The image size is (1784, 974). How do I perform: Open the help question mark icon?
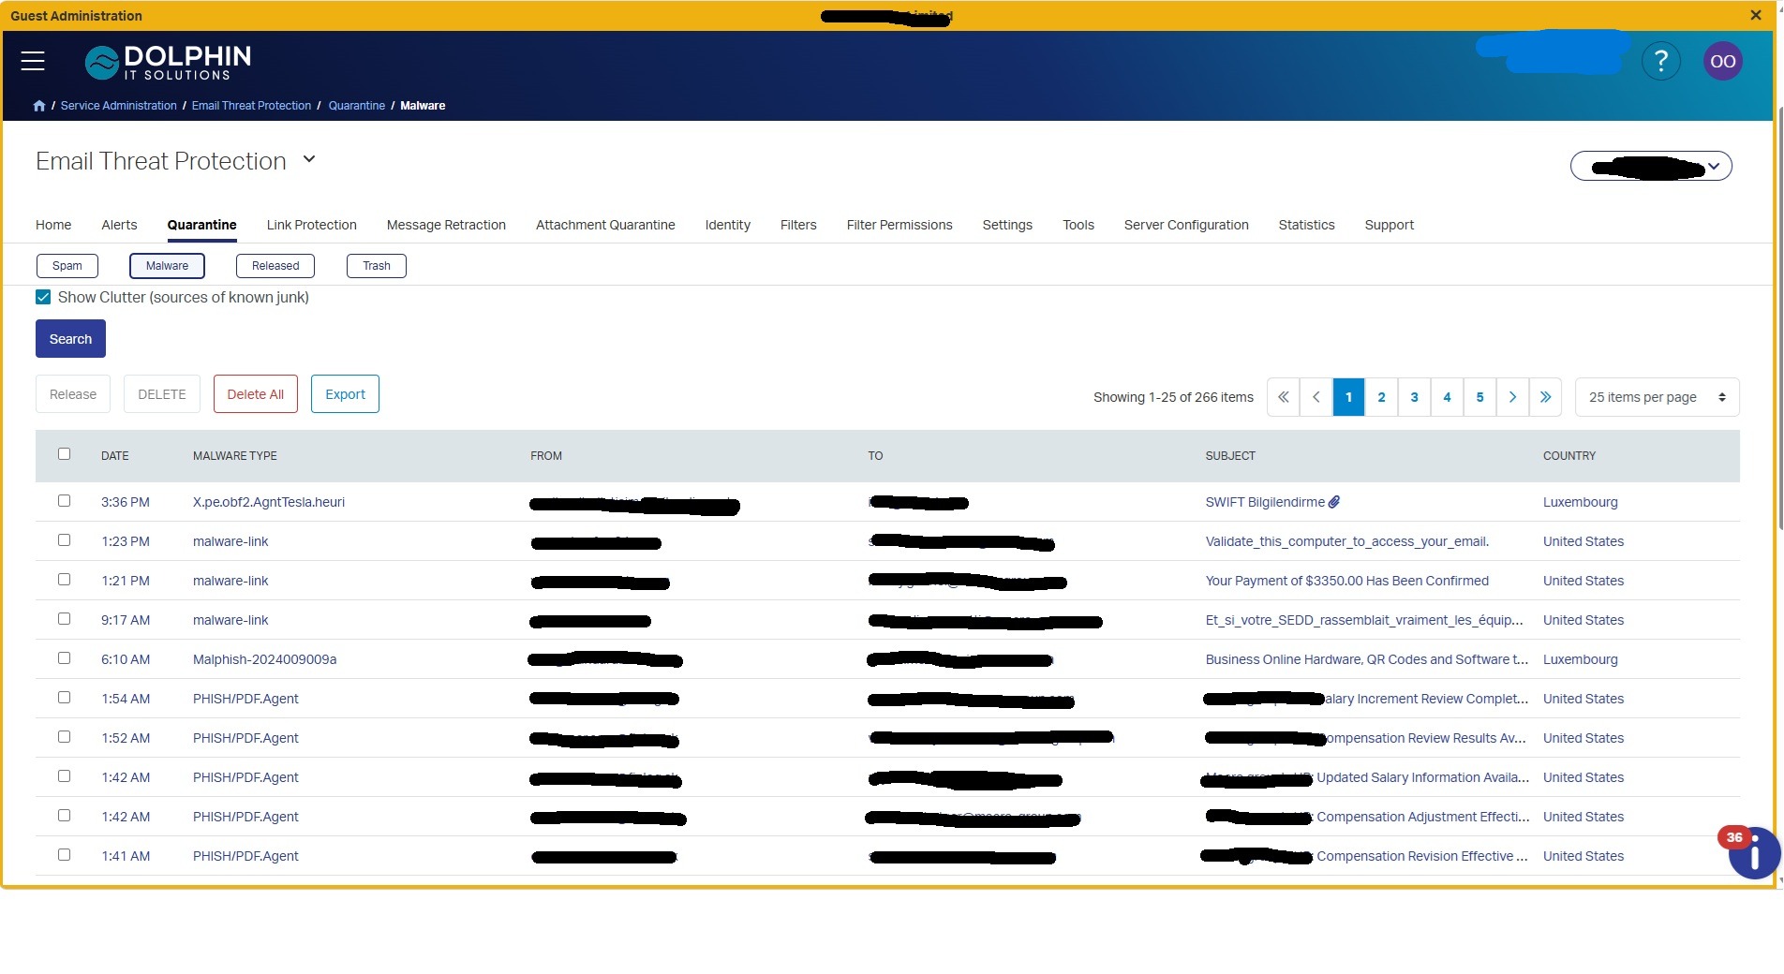point(1661,61)
